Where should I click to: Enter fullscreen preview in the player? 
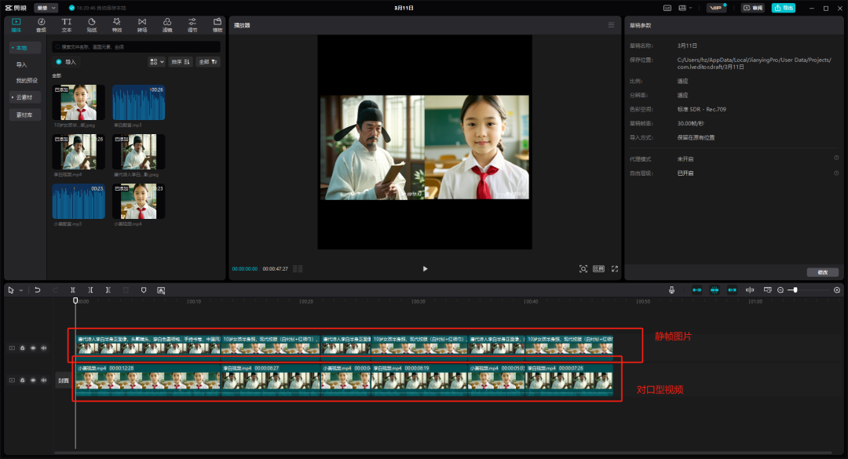[x=615, y=268]
